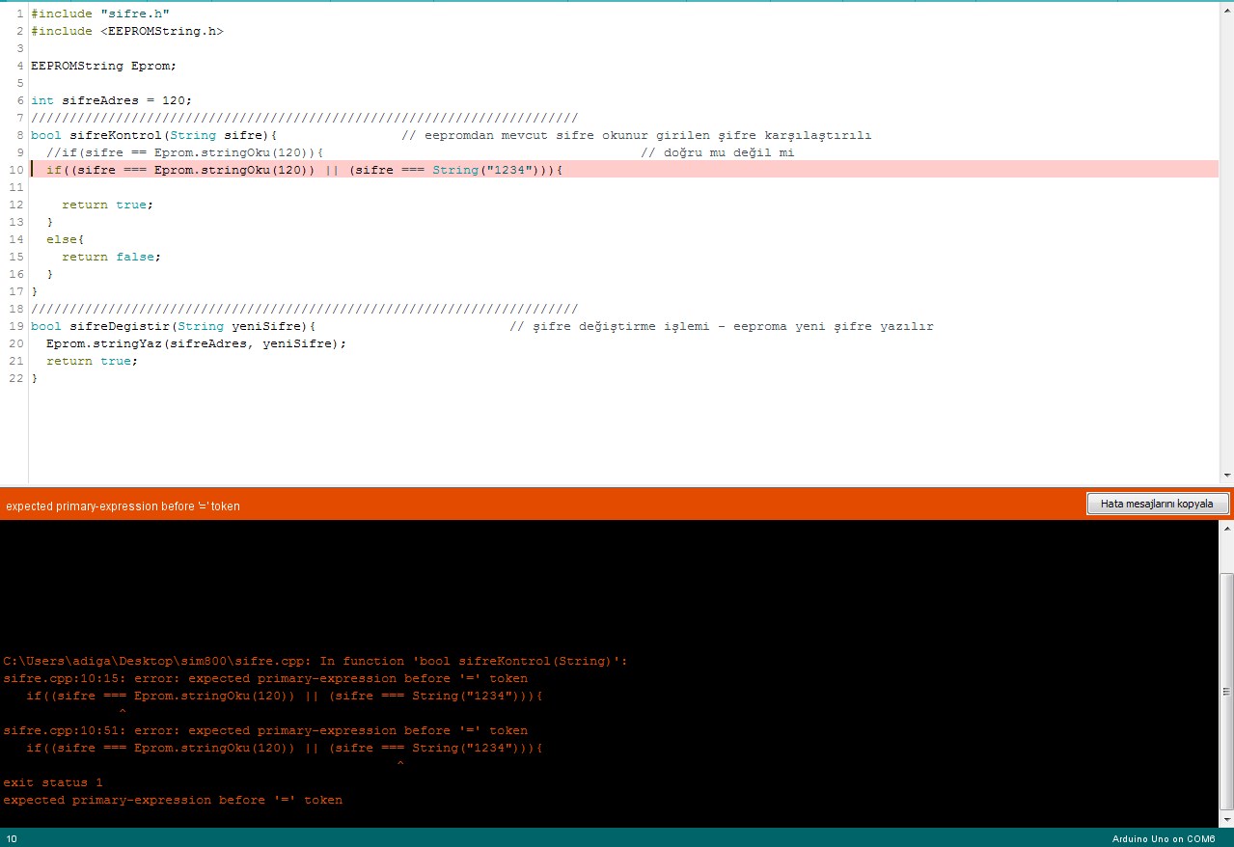The height and width of the screenshot is (847, 1234).
Task: Click the #include <EEPROMString.h> line
Action: pyautogui.click(x=126, y=31)
